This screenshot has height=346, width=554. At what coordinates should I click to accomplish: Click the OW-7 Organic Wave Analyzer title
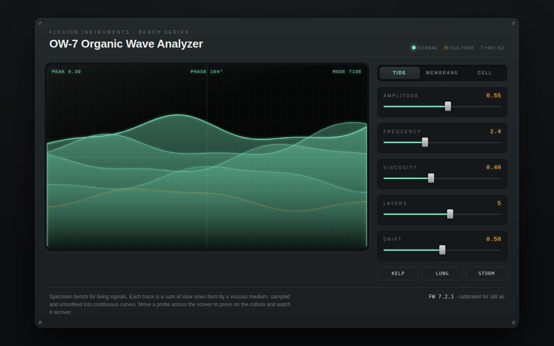(126, 44)
